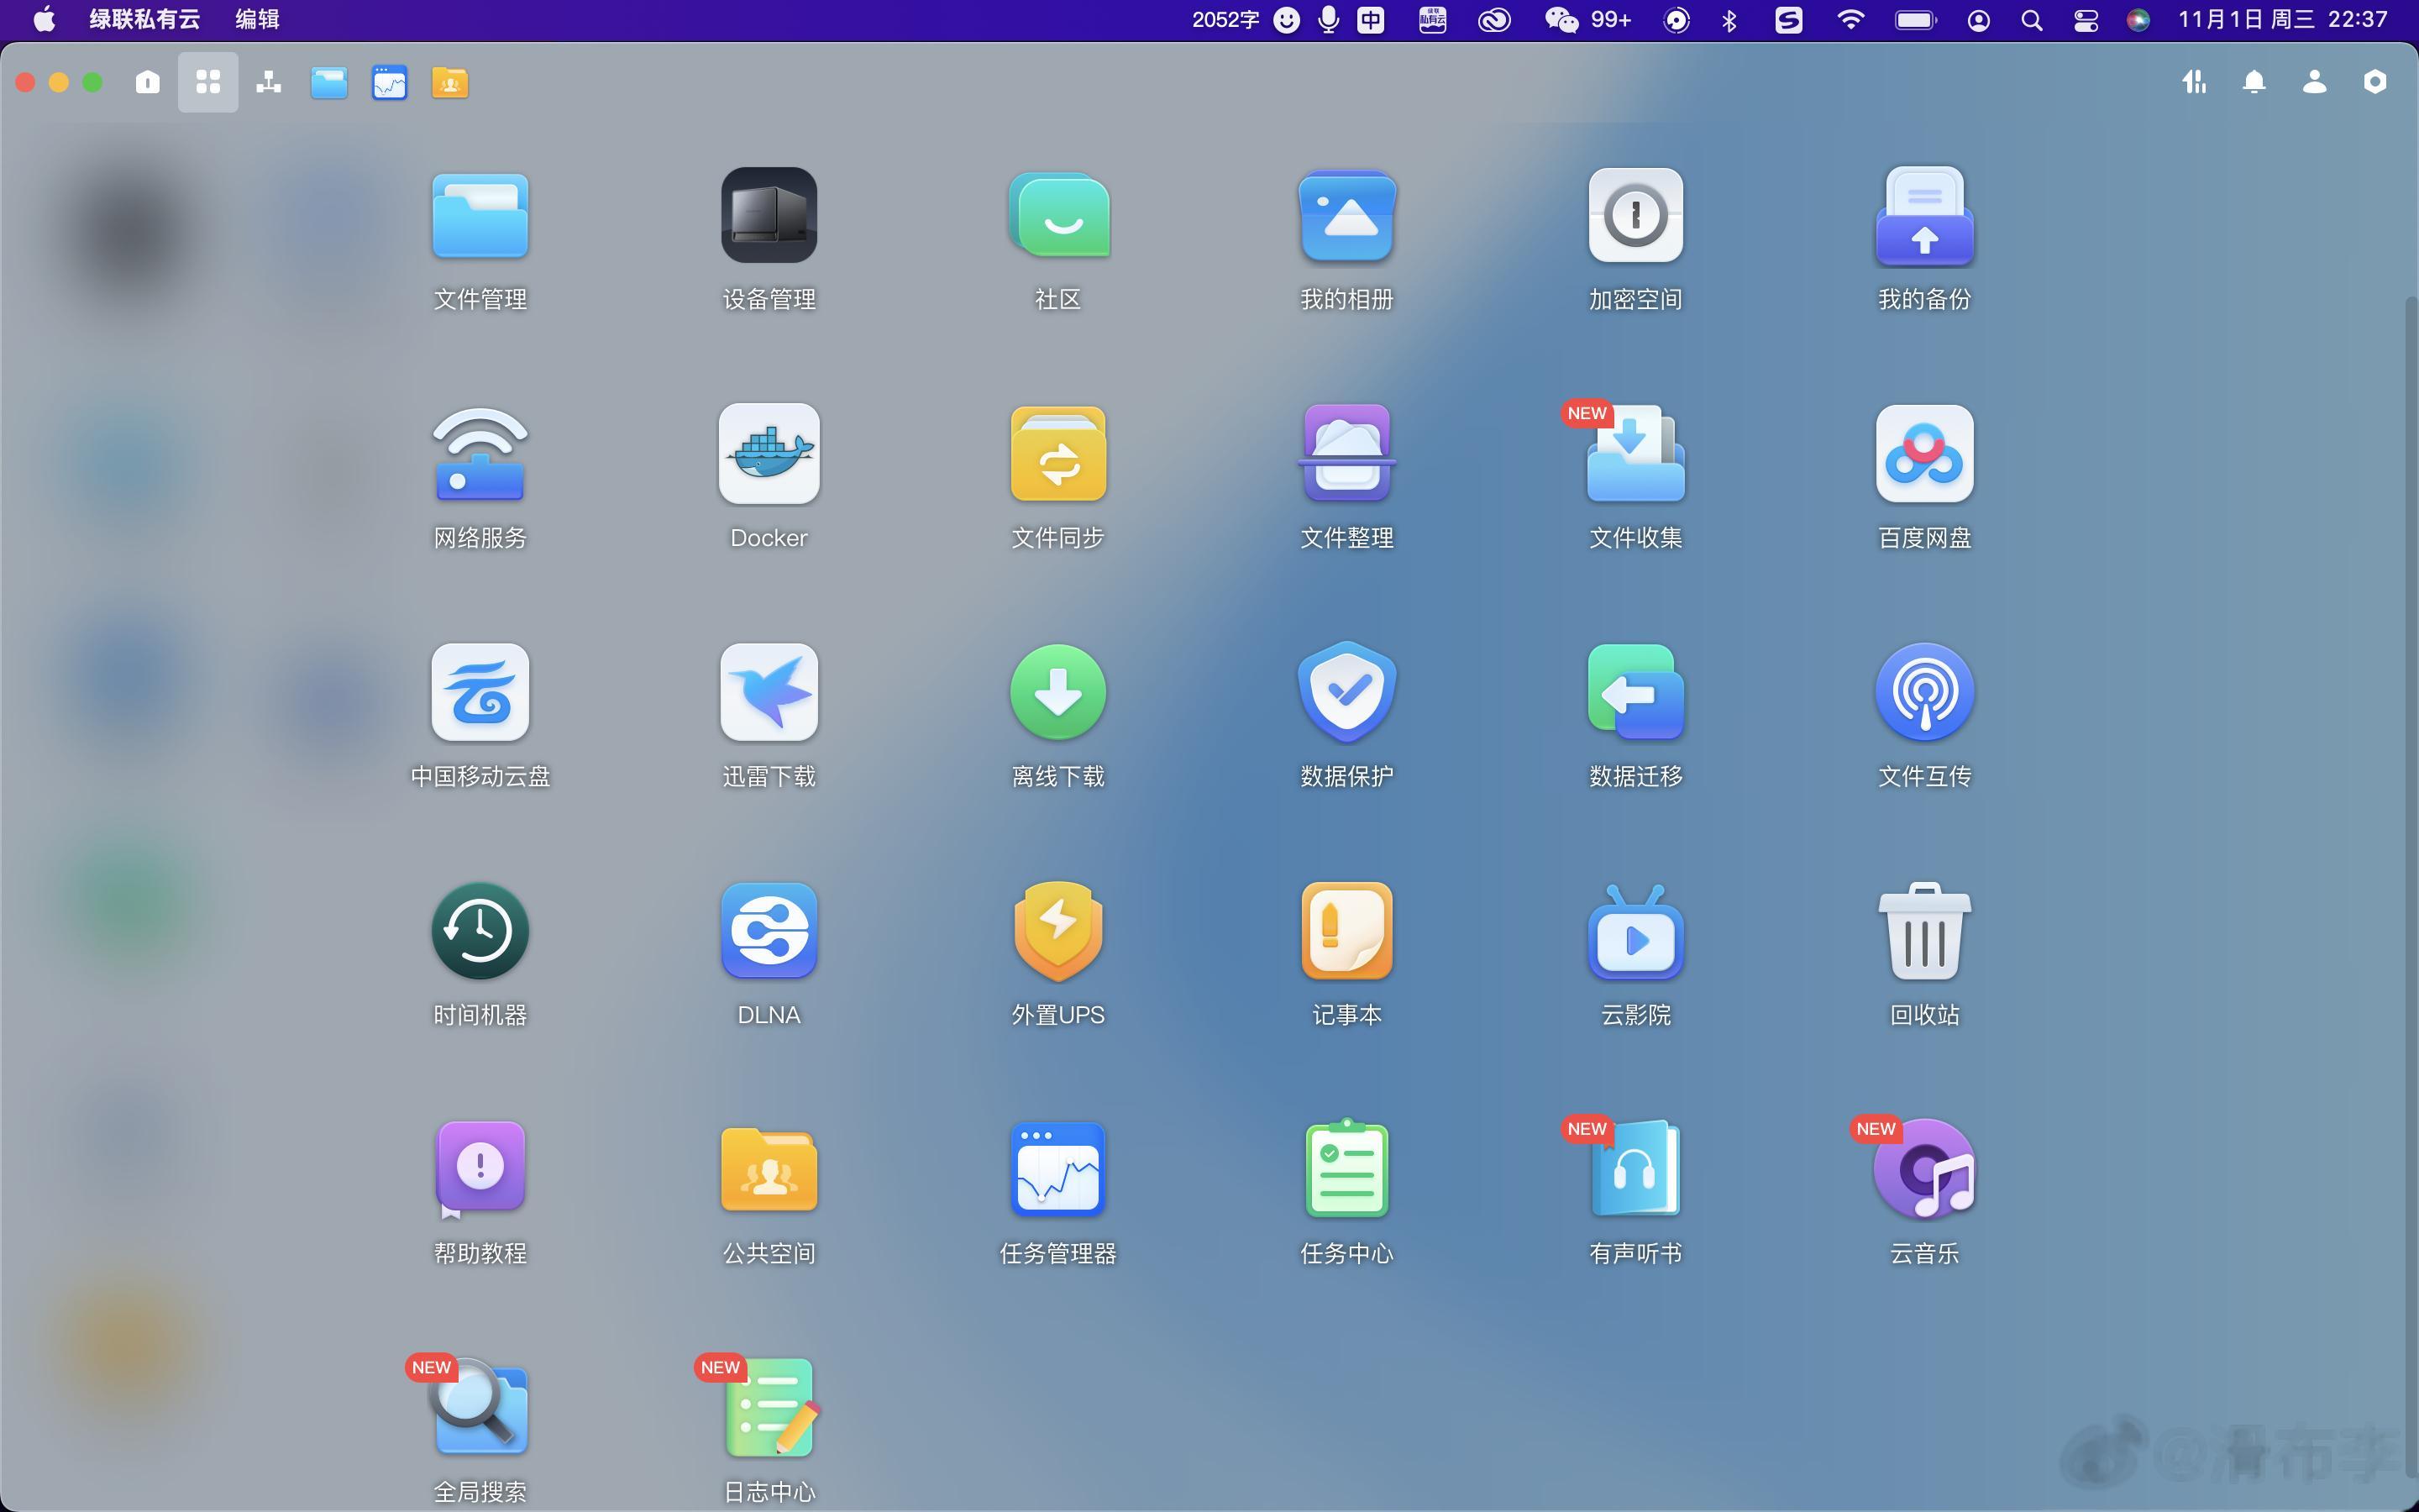Launch the Docker app
The height and width of the screenshot is (1512, 2419).
pyautogui.click(x=769, y=454)
